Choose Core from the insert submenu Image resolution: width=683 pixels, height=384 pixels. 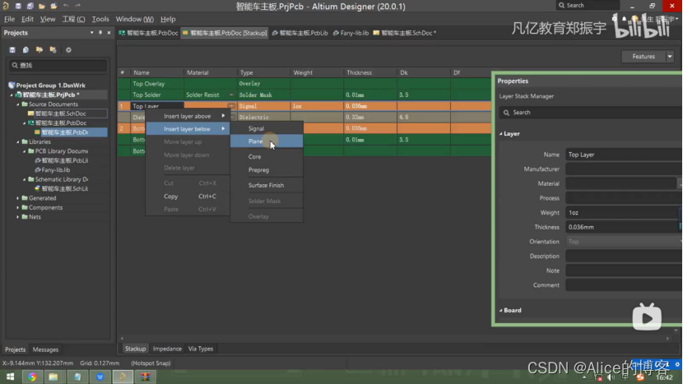[x=266, y=157]
